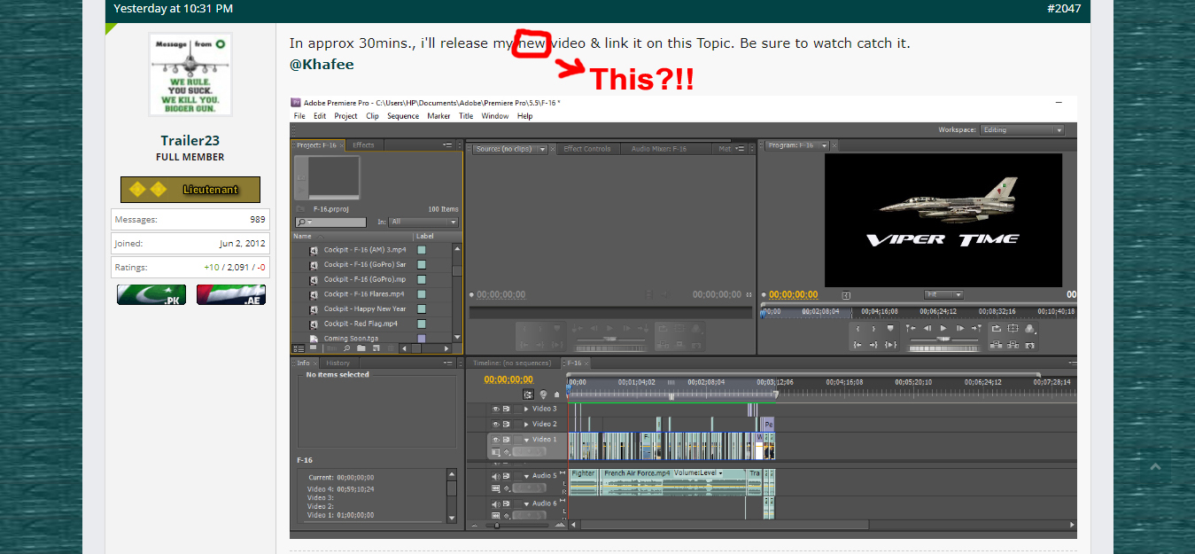Mute the Audio 6 track speaker
The height and width of the screenshot is (554, 1195).
tap(496, 503)
